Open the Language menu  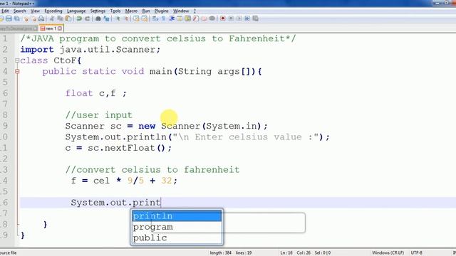pos(76,11)
